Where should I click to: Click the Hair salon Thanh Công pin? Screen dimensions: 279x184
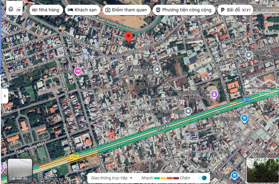click(x=188, y=111)
